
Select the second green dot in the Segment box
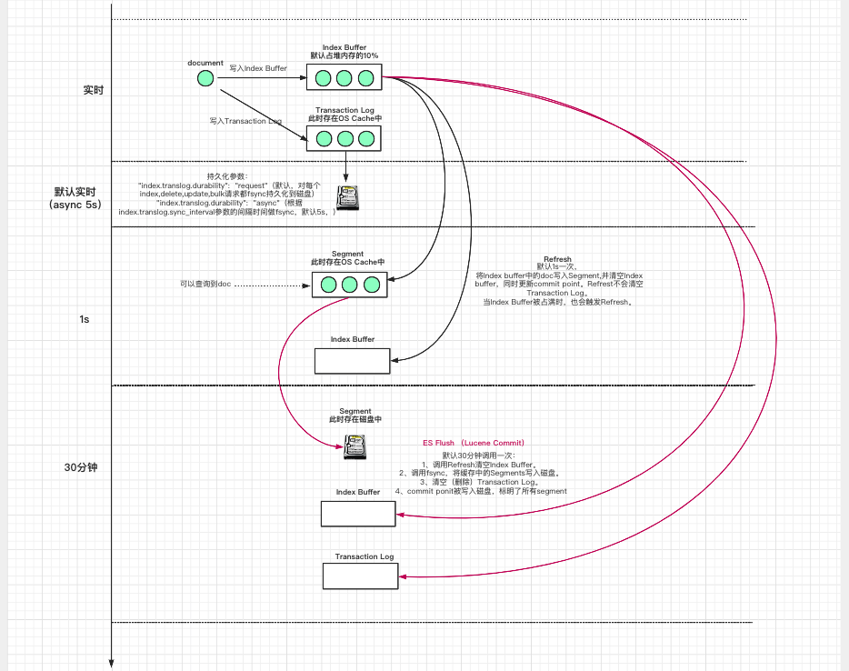point(349,285)
